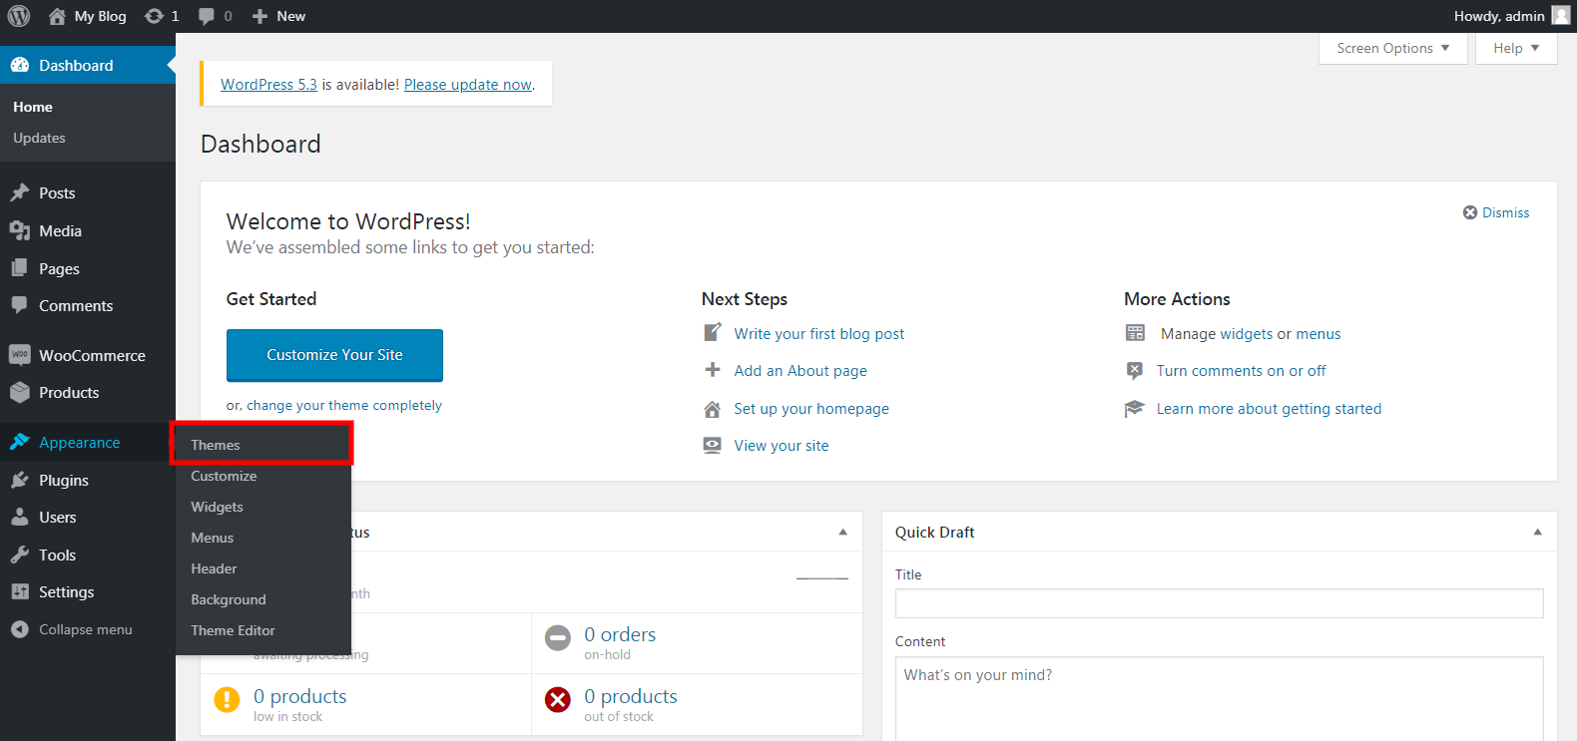1577x741 pixels.
Task: Expand the Screen Options dropdown
Action: click(1393, 48)
